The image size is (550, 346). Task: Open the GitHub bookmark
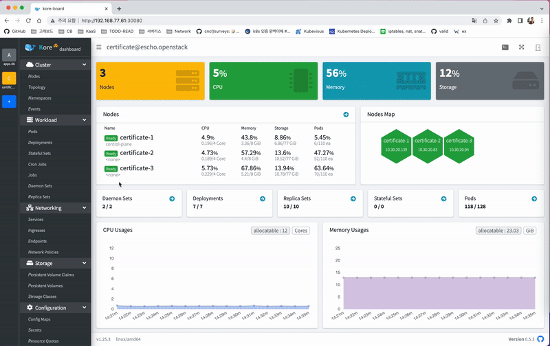[x=14, y=32]
